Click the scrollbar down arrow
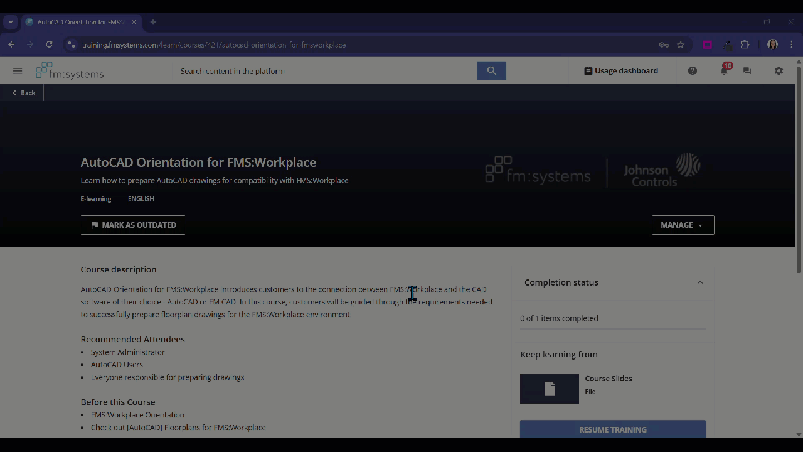Screen dimensions: 803x452 coord(799,434)
